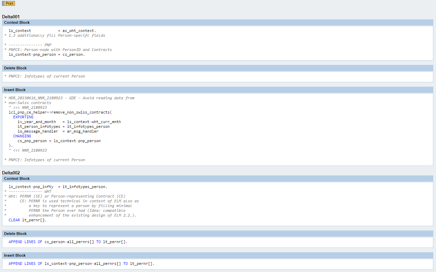Click the Delete Block header under Delta001

218,68
